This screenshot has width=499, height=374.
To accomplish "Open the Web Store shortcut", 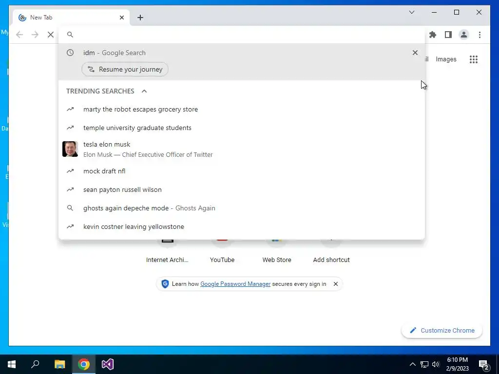I will tap(277, 260).
